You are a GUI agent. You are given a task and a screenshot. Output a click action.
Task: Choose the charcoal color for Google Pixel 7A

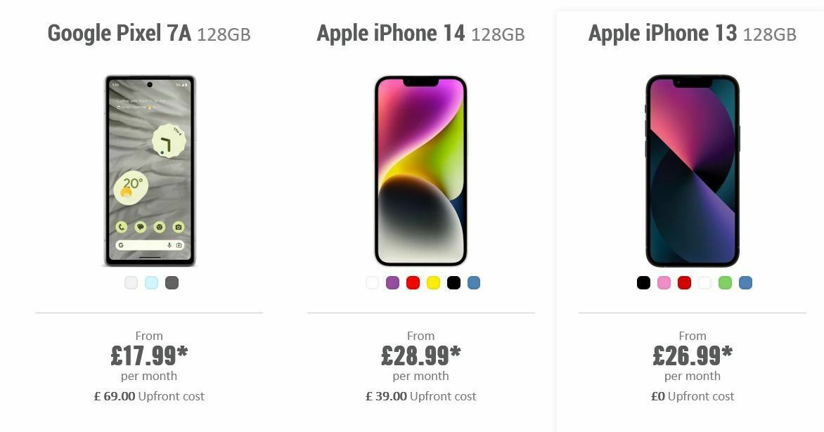point(171,282)
